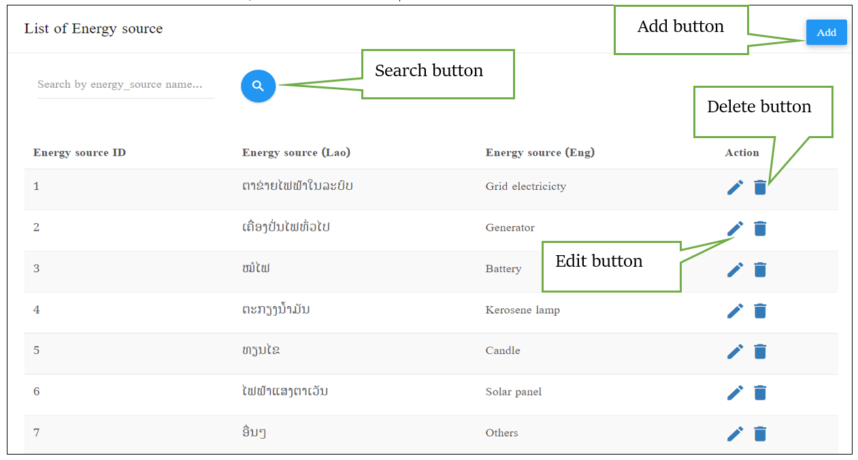This screenshot has width=858, height=460.
Task: Click the trash icon for Grid electricity
Action: [x=760, y=187]
